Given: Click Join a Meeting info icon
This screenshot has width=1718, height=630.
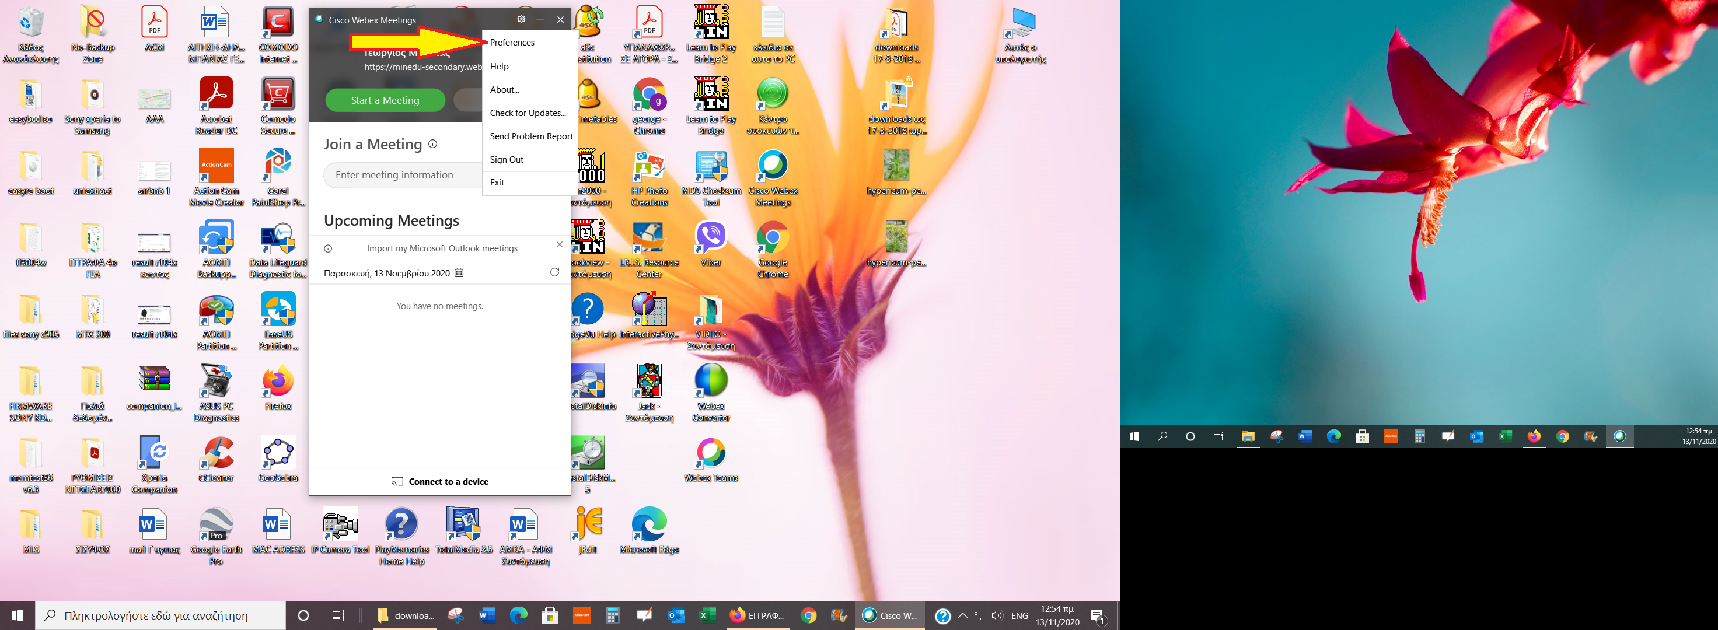Looking at the screenshot, I should (433, 144).
